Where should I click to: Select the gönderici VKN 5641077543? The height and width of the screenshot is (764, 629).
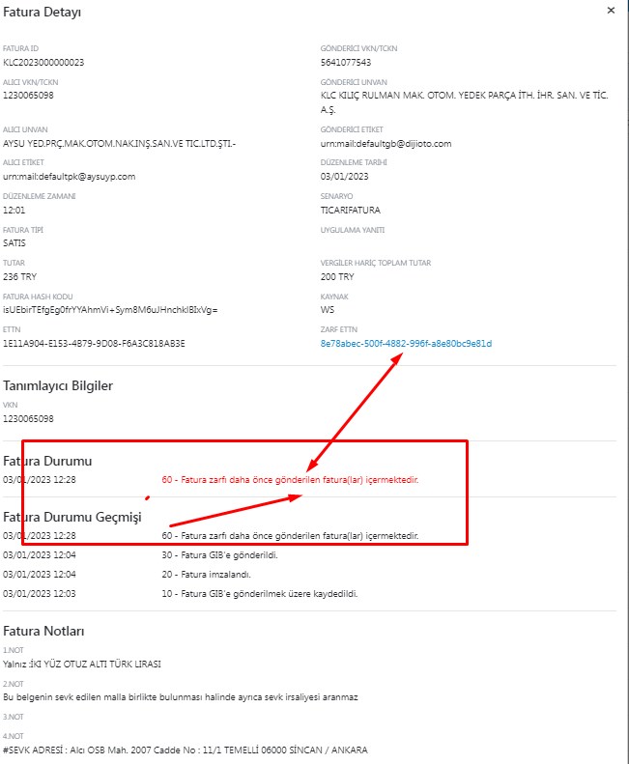click(345, 62)
